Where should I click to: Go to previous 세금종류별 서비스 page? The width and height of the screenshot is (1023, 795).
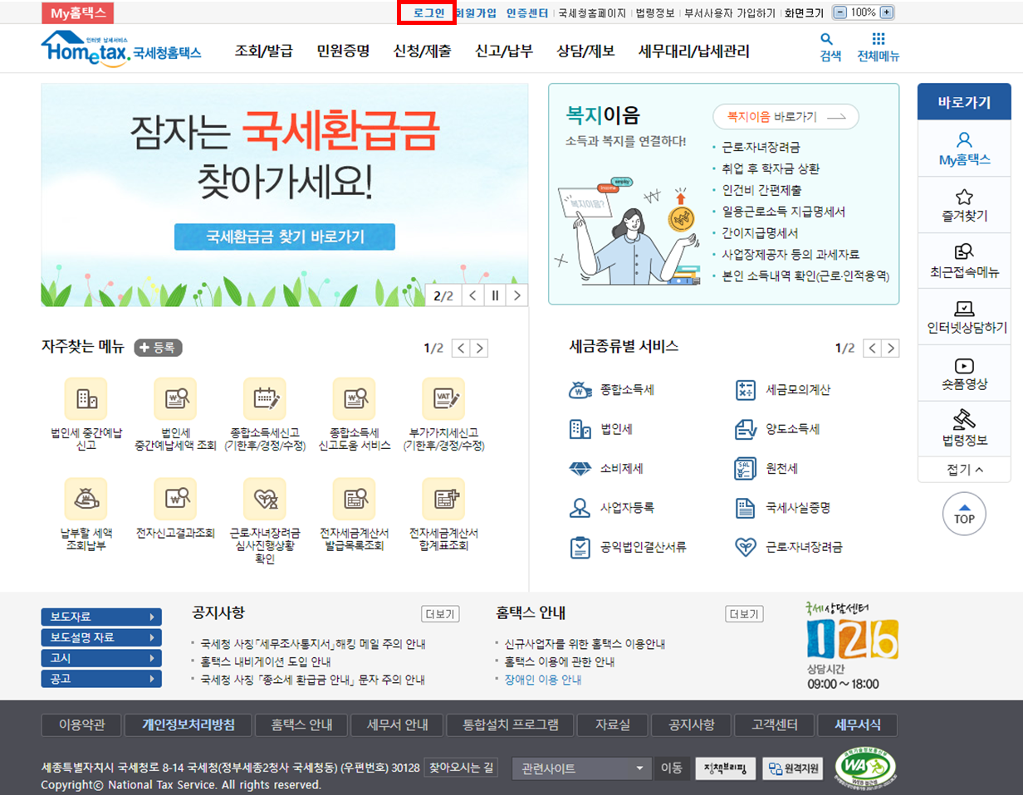click(x=872, y=349)
